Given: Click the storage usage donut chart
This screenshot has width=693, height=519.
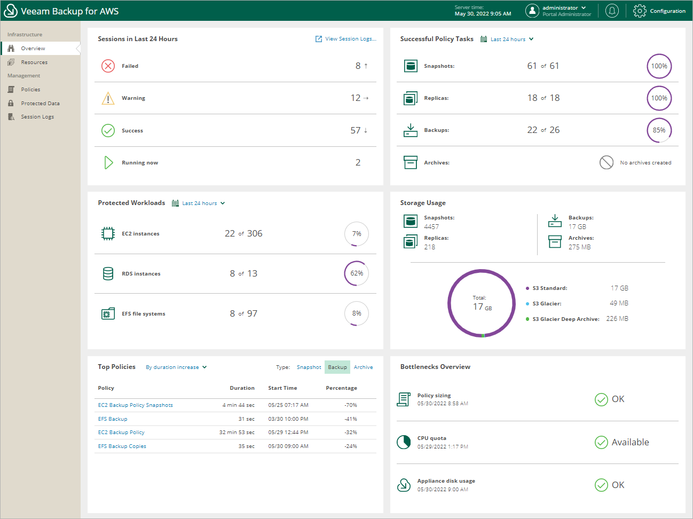Looking at the screenshot, I should pos(481,303).
